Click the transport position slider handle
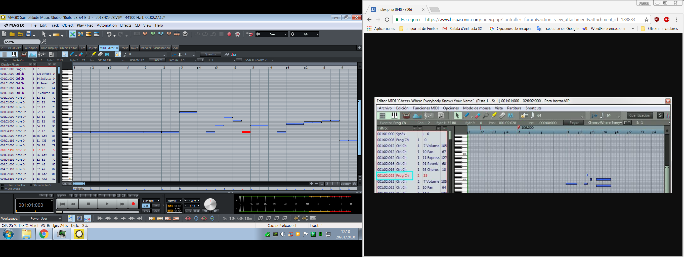This screenshot has height=257, width=684. point(60,212)
